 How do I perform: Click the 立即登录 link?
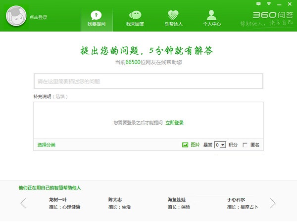174,123
